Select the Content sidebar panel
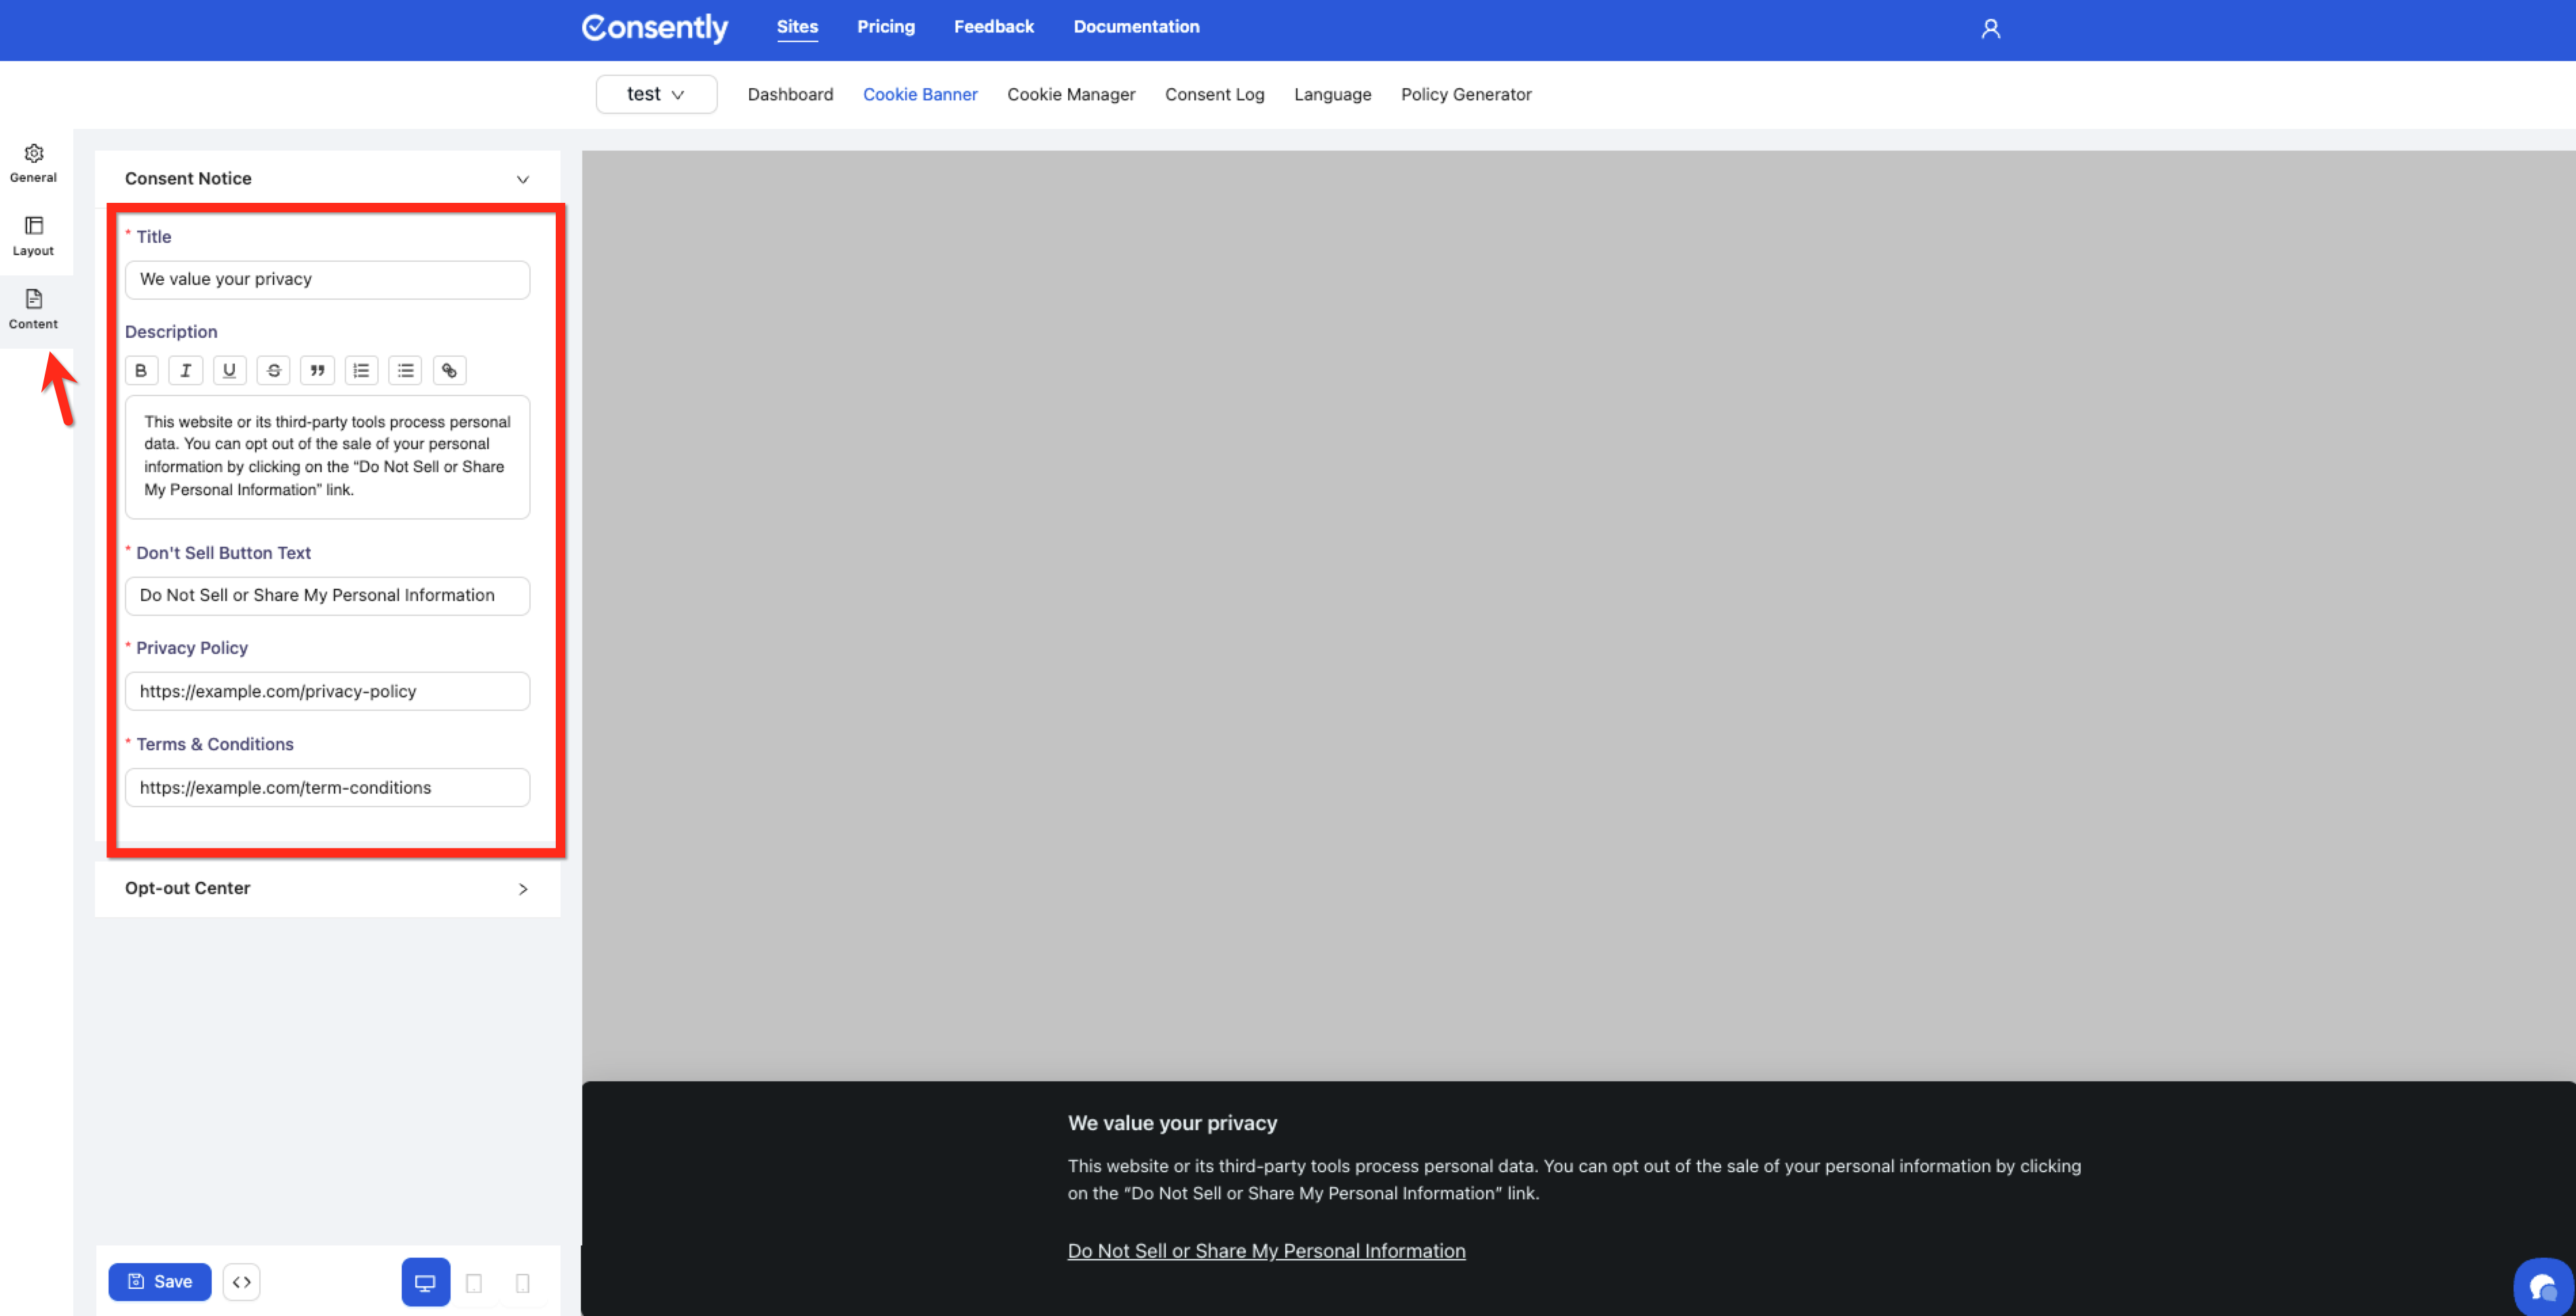Screen dimensions: 2576x1316 click(33, 309)
